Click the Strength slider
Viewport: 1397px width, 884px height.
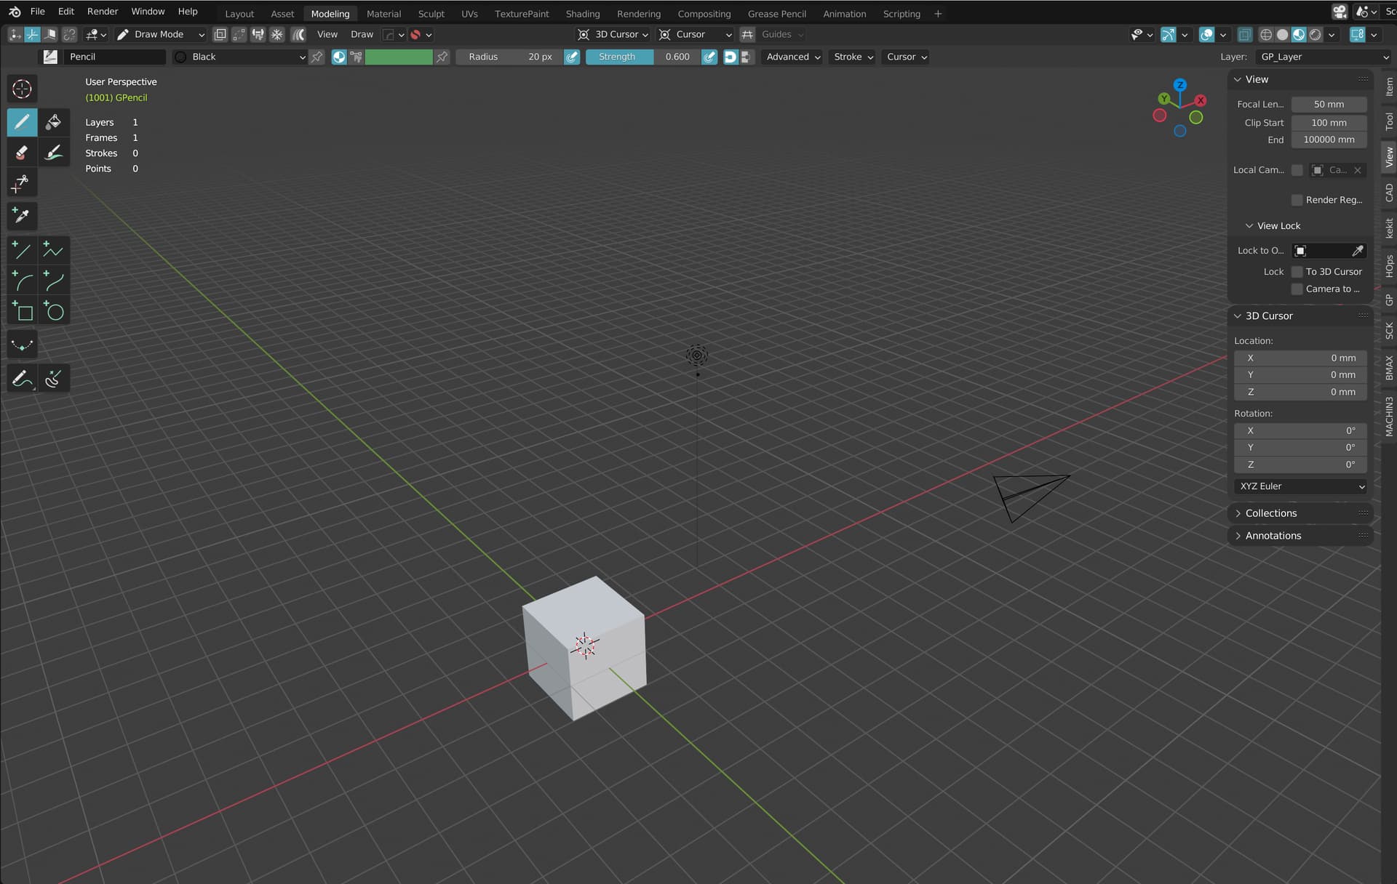tap(642, 57)
